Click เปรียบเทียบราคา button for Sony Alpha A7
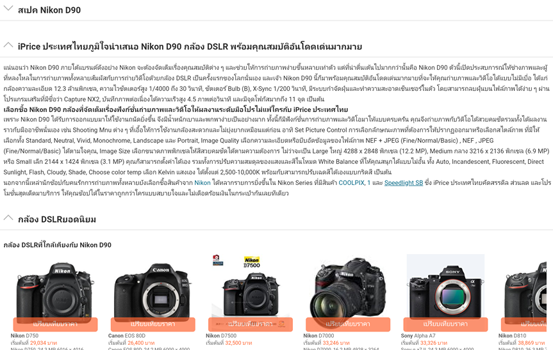Screen dimensions: 553x350 point(445,324)
